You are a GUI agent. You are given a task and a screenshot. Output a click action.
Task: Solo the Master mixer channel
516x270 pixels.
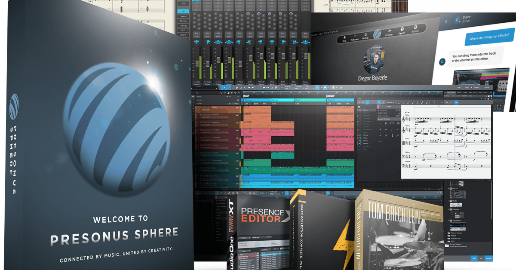pyautogui.click(x=305, y=33)
